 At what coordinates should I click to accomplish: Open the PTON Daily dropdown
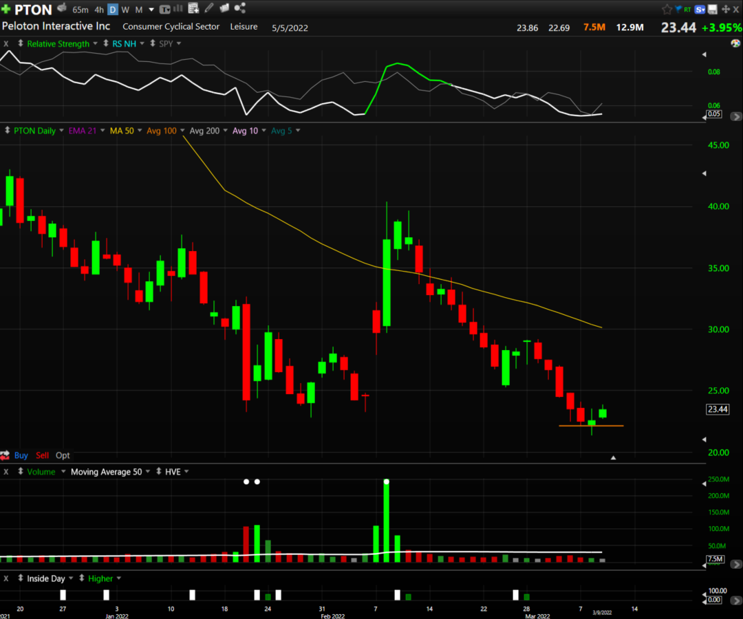click(x=62, y=131)
